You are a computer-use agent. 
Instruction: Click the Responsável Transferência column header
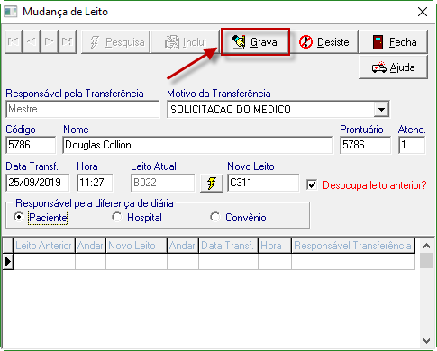353,246
